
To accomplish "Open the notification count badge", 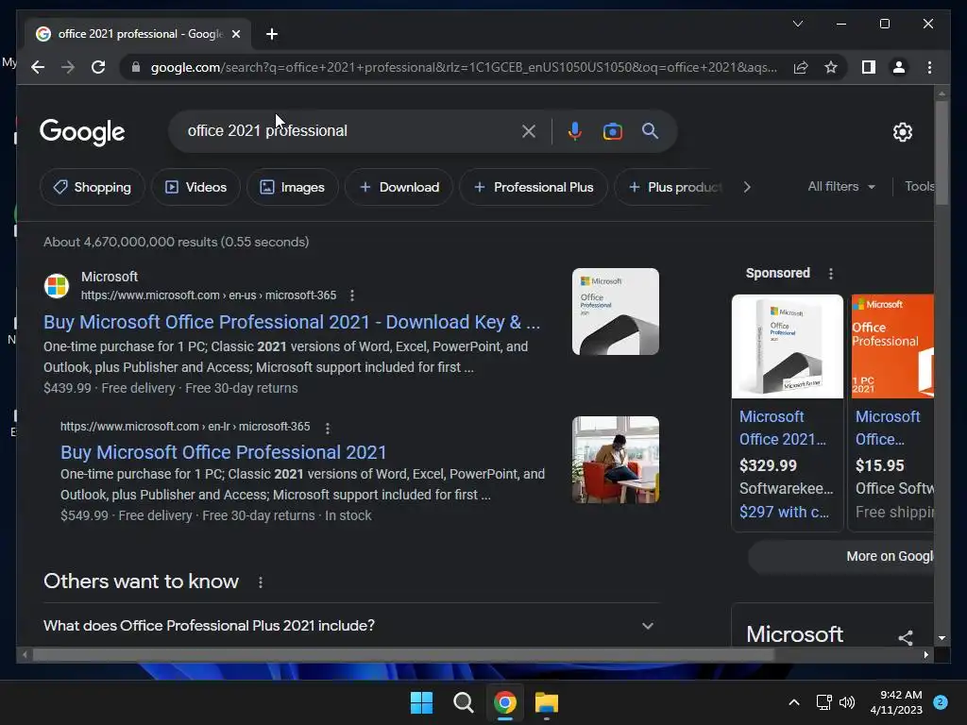I will (941, 701).
